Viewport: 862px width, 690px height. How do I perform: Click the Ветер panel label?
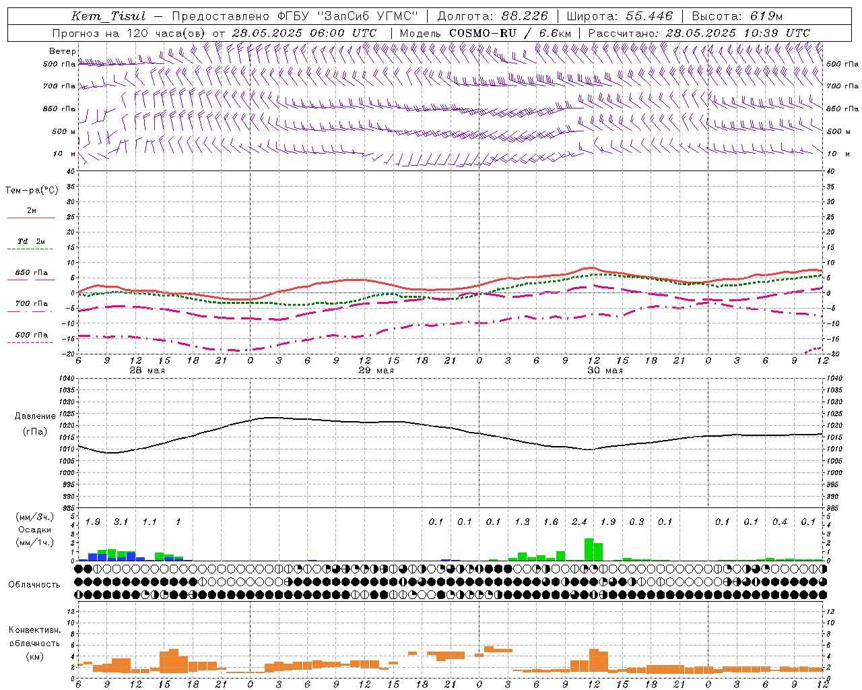tap(63, 51)
